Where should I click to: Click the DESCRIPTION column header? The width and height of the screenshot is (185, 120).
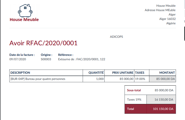(x=20, y=73)
